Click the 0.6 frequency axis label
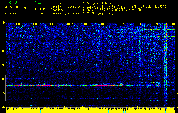The width and height of the screenshot is (178, 113). 3,107
